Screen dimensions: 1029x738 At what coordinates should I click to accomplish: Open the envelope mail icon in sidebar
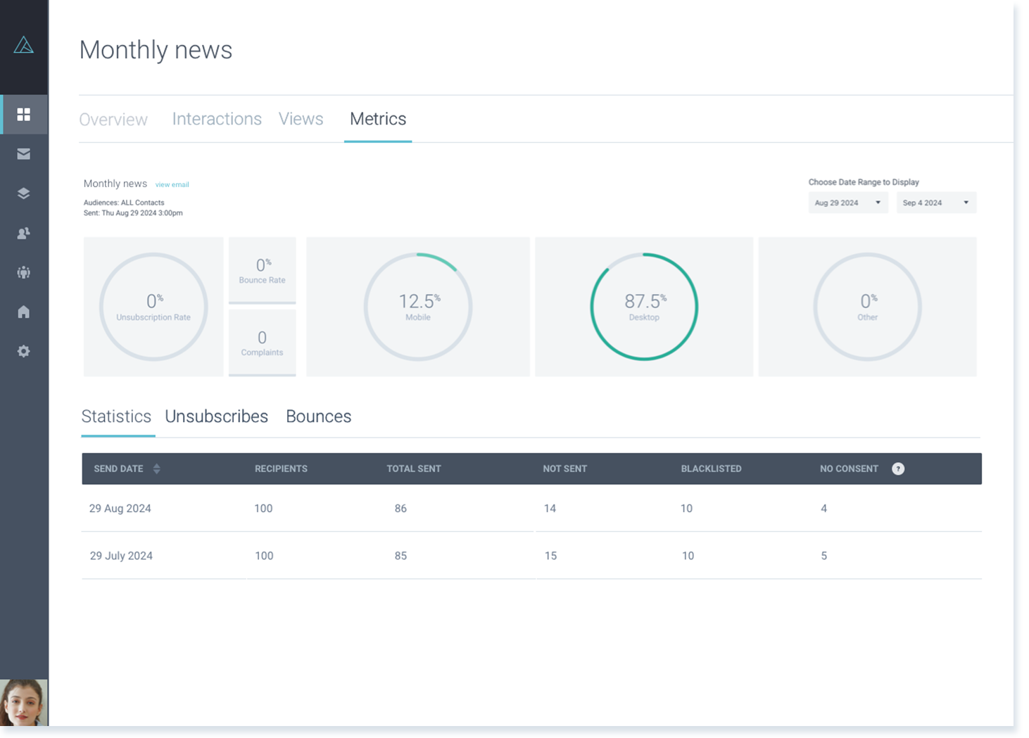tap(24, 153)
